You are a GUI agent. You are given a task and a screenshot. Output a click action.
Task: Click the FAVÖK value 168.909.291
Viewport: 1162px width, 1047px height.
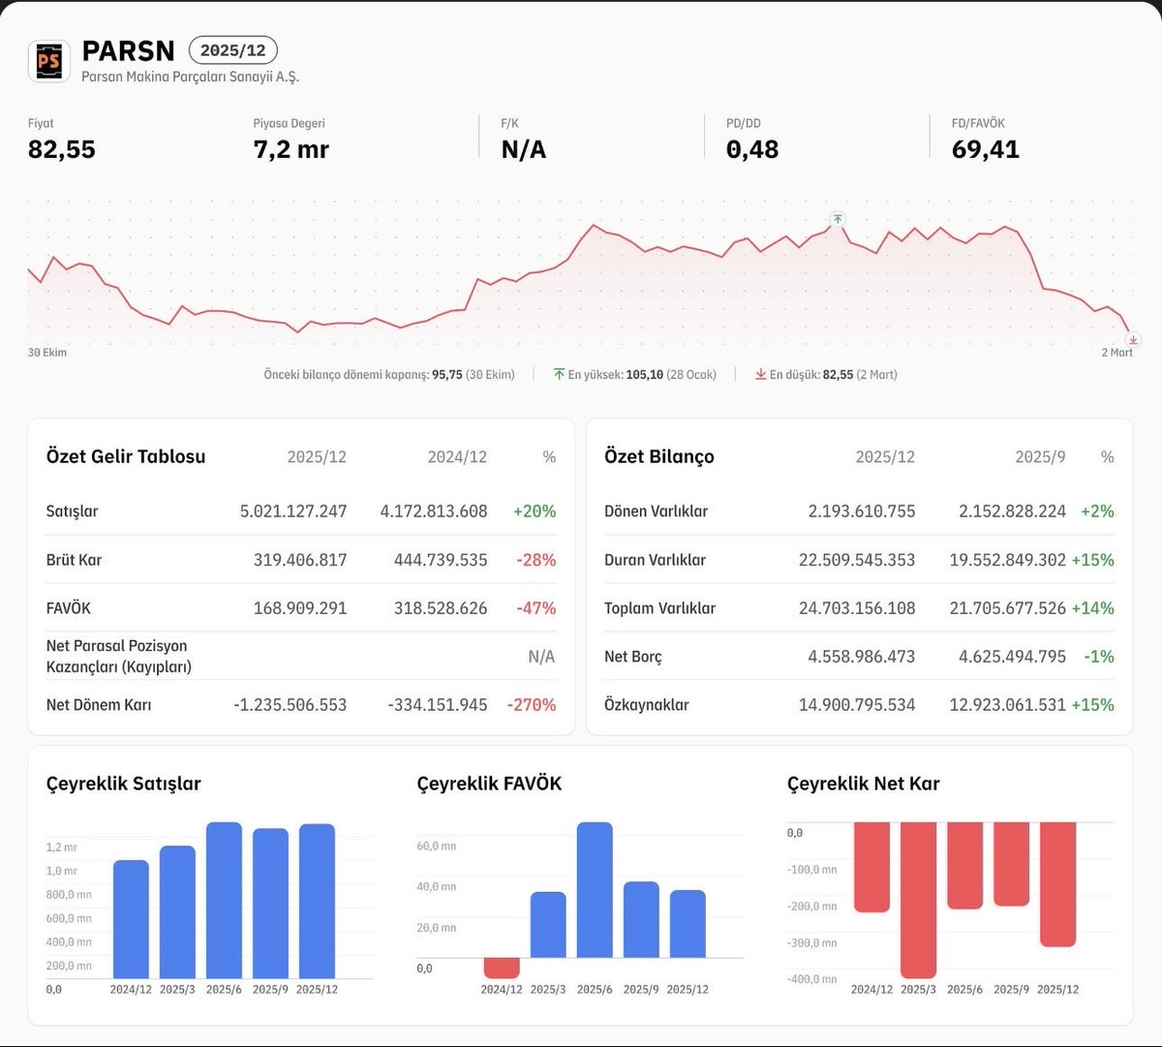click(300, 608)
